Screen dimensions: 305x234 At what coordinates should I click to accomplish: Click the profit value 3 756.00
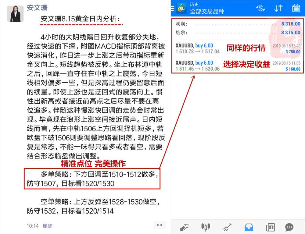point(293,52)
